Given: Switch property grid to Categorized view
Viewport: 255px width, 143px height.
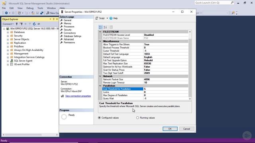Looking at the screenshot, I should tap(101, 27).
